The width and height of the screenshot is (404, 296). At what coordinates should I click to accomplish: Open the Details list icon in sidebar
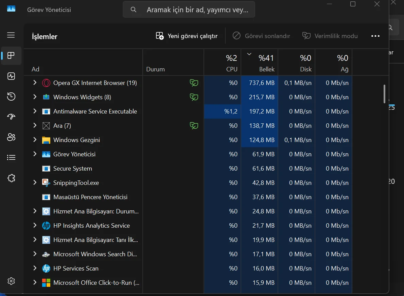point(11,158)
